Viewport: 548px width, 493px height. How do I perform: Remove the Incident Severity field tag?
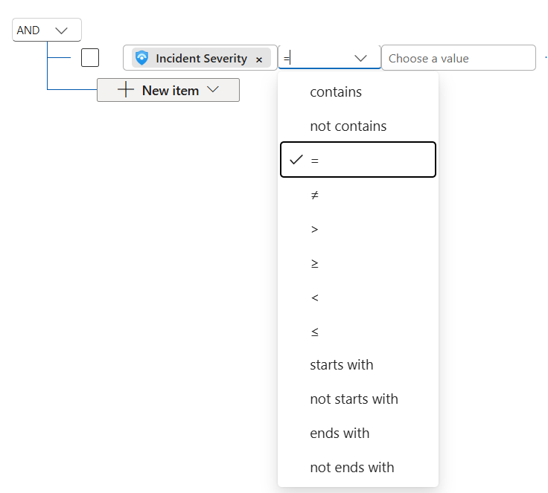coord(259,59)
